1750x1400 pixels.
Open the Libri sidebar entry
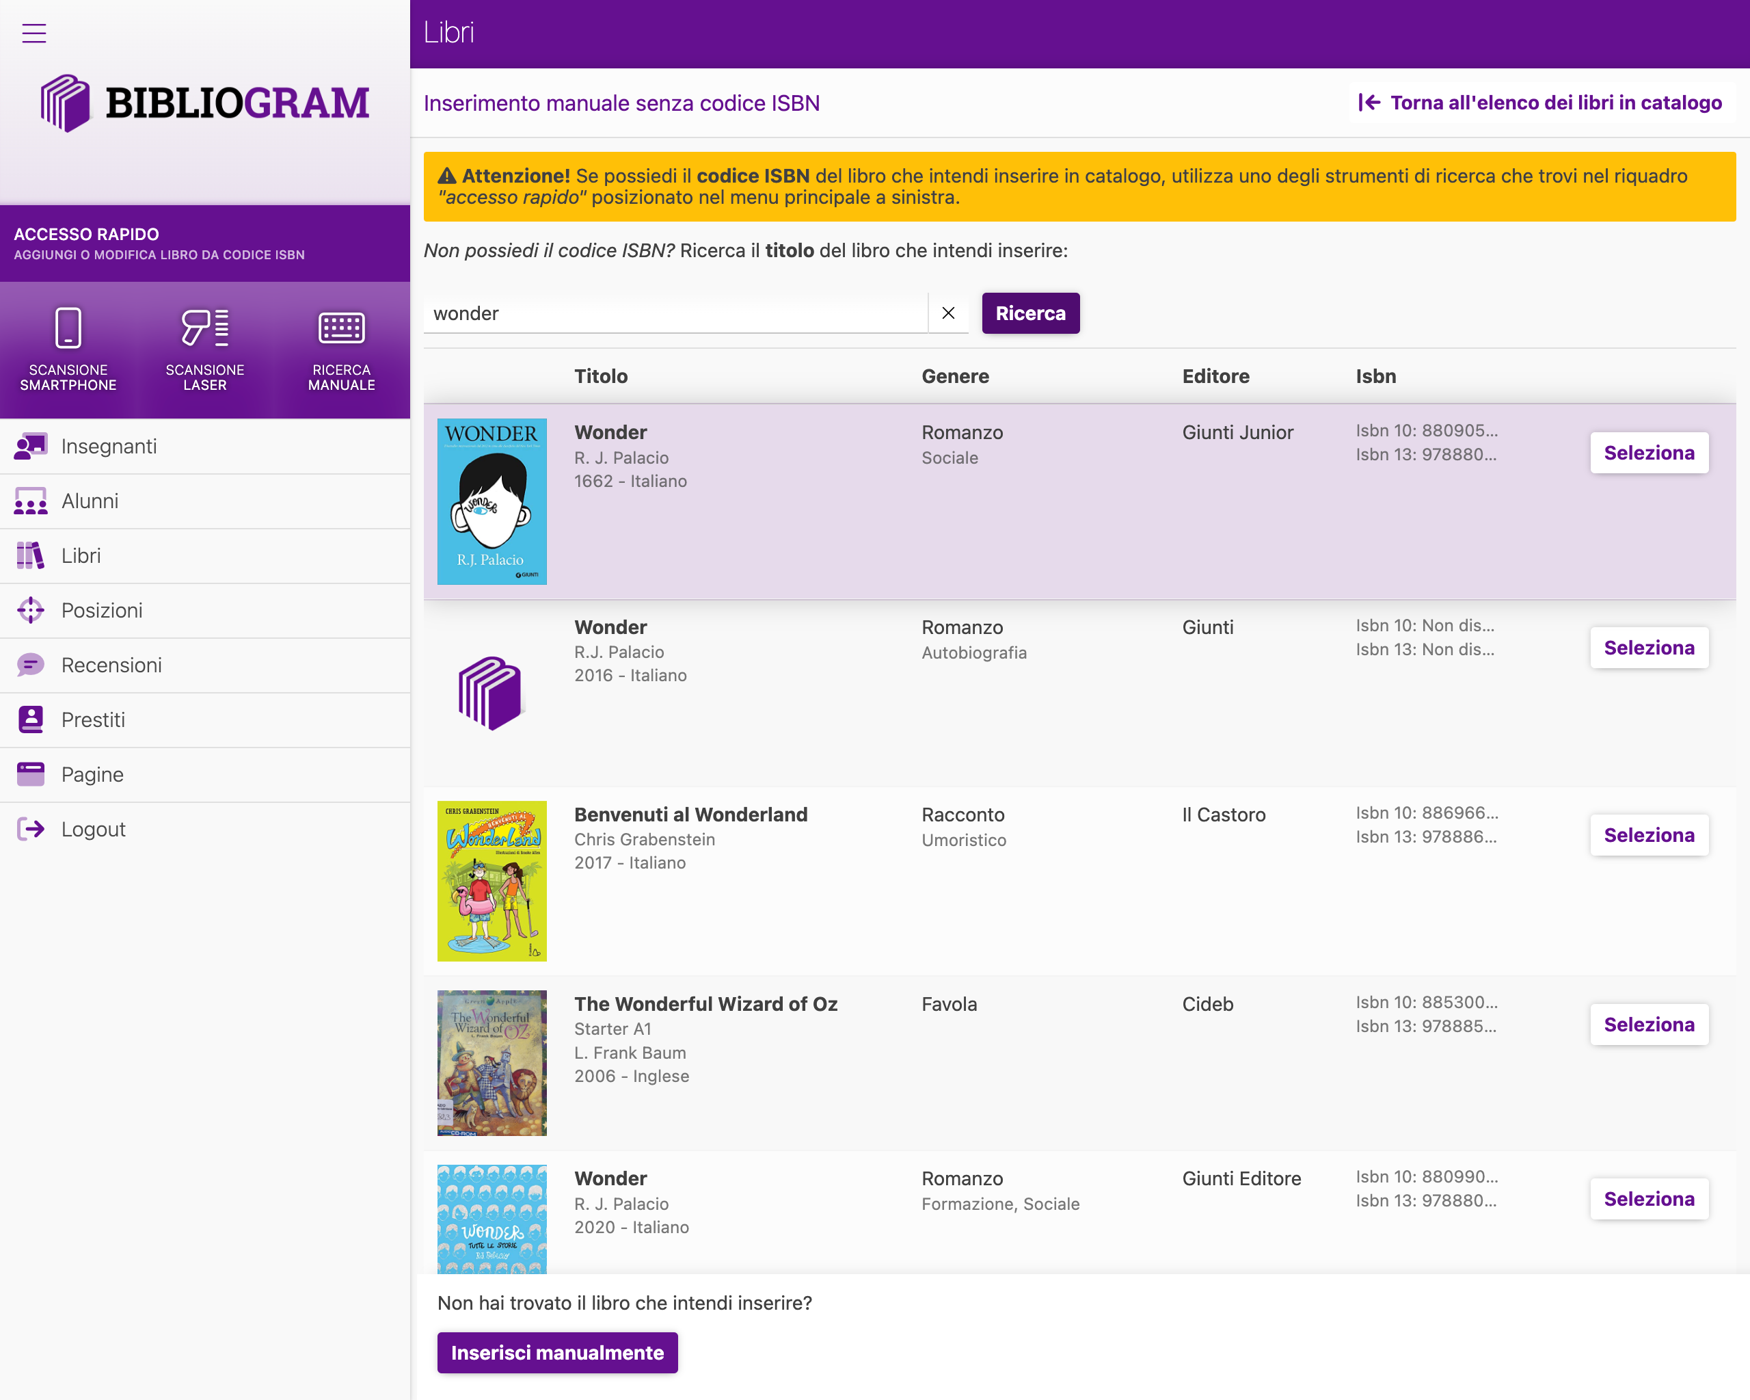81,556
